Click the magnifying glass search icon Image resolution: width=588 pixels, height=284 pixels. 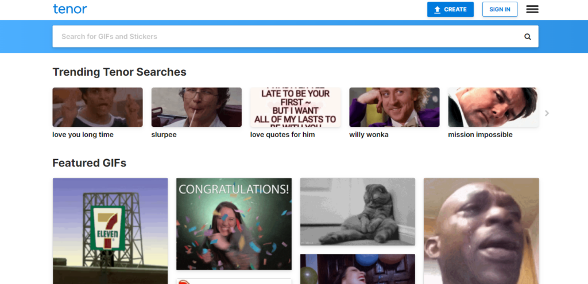click(527, 37)
